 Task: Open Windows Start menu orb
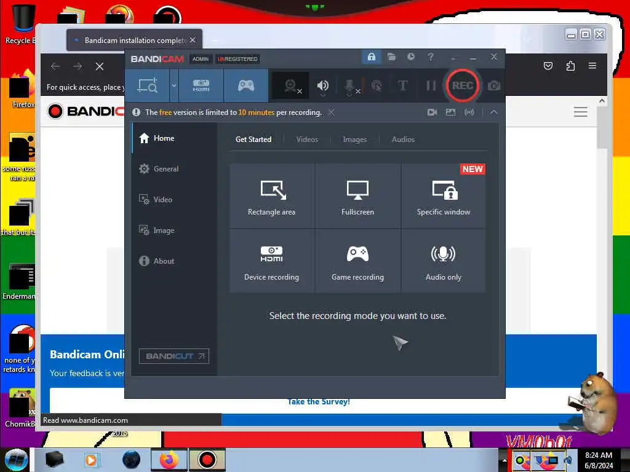[16, 460]
